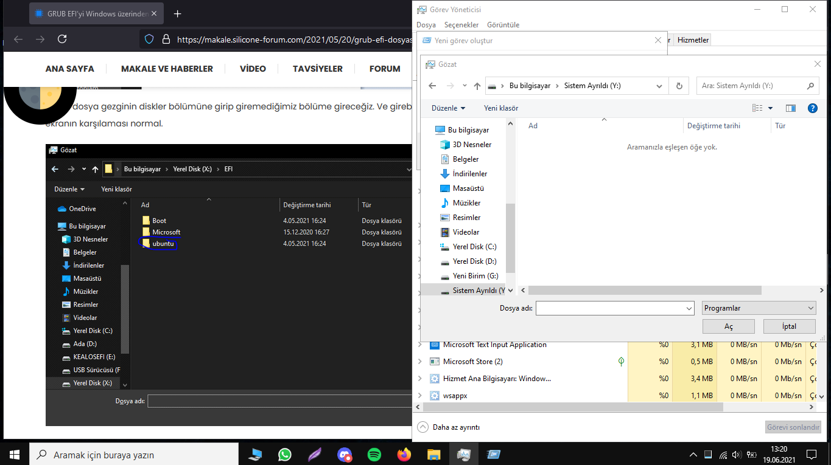Viewport: 831px width, 465px height.
Task: Expand Microsoft Text Input Application row
Action: pos(419,345)
